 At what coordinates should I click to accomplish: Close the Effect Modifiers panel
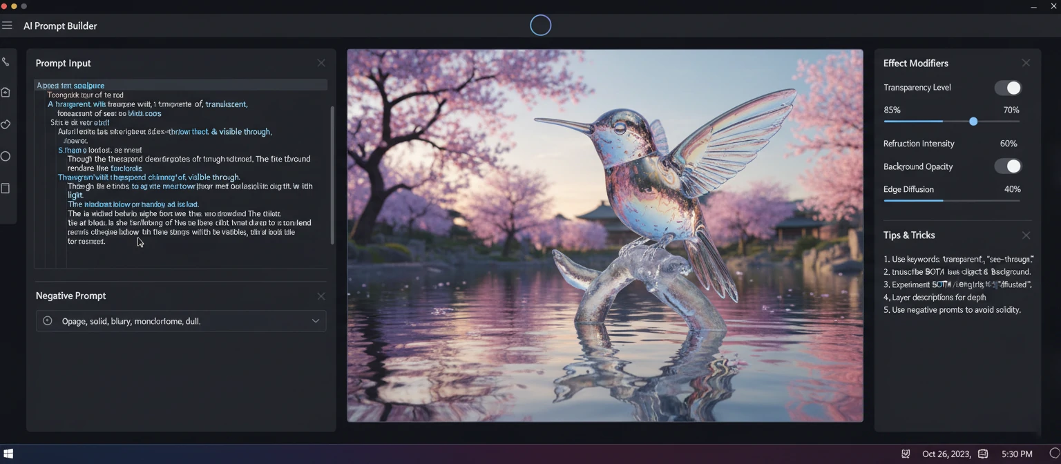pos(1026,62)
